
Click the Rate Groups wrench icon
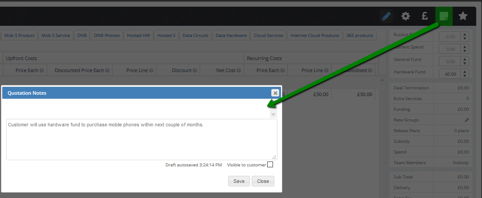click(466, 120)
